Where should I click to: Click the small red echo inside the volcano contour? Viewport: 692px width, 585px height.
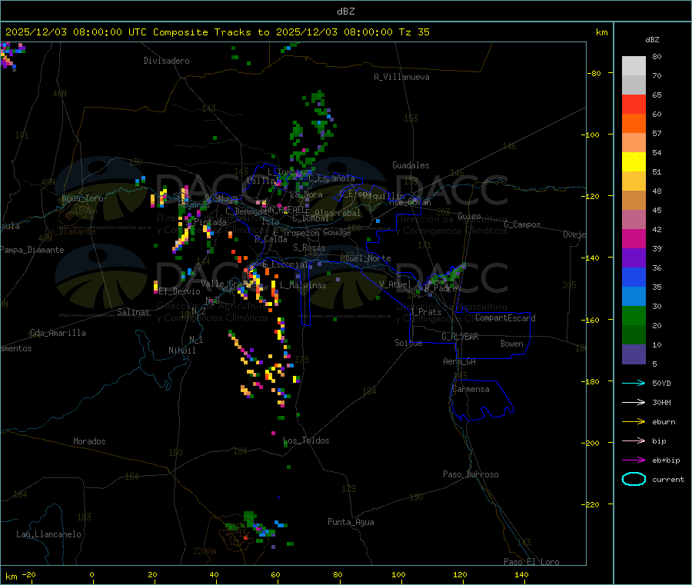246,538
